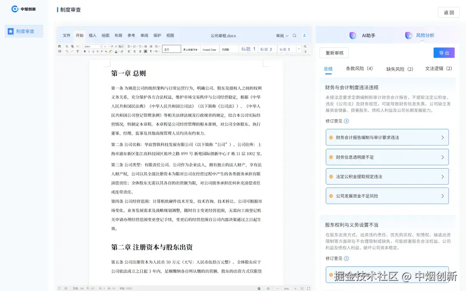Open the font size dropdown
466x291 pixels.
coord(108,47)
